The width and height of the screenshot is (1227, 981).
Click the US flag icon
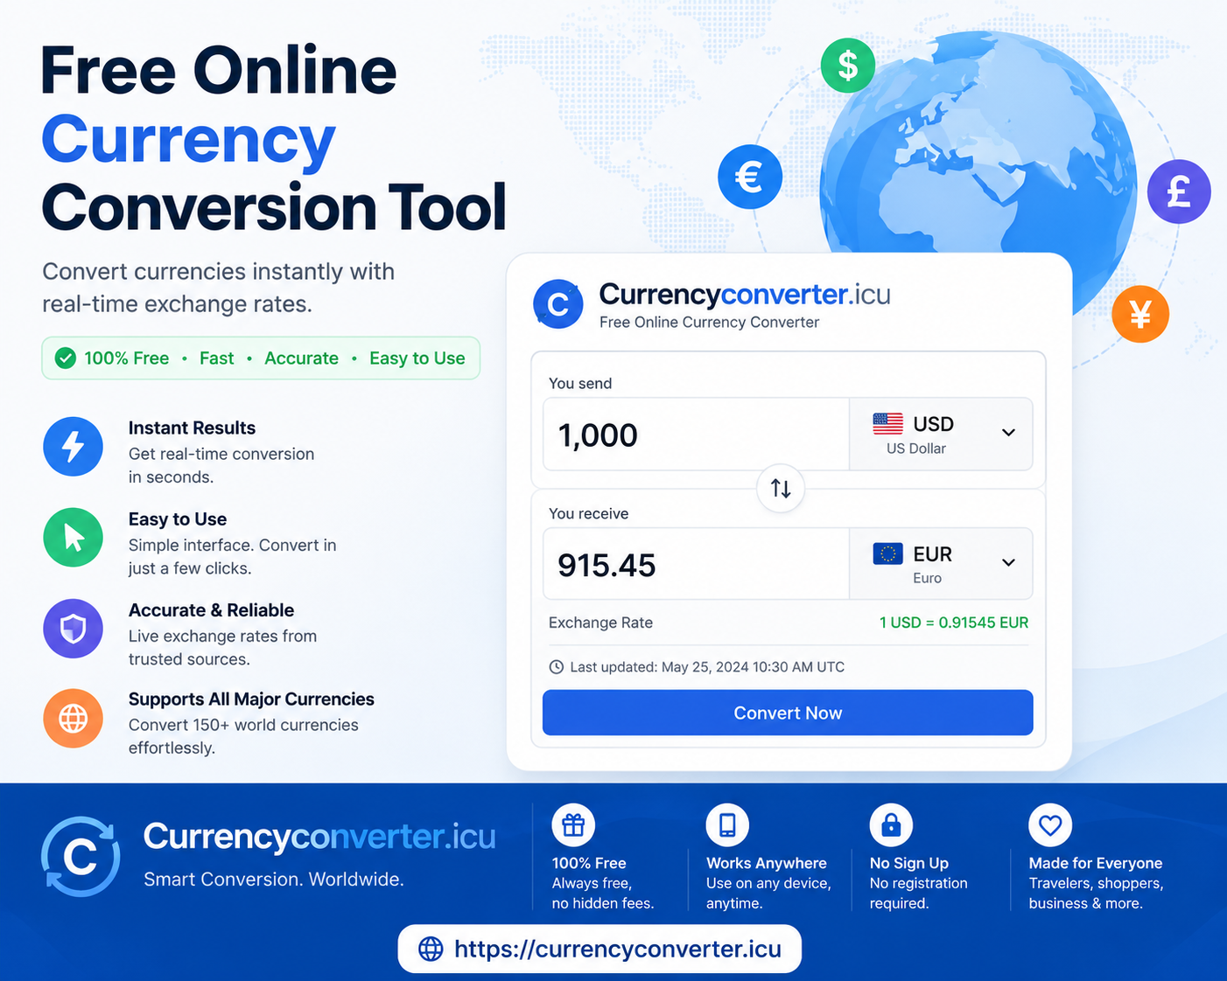pos(887,424)
